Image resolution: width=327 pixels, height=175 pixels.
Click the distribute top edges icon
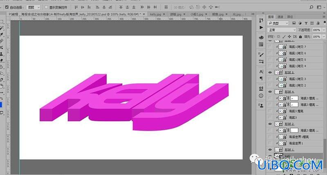(x=121, y=7)
